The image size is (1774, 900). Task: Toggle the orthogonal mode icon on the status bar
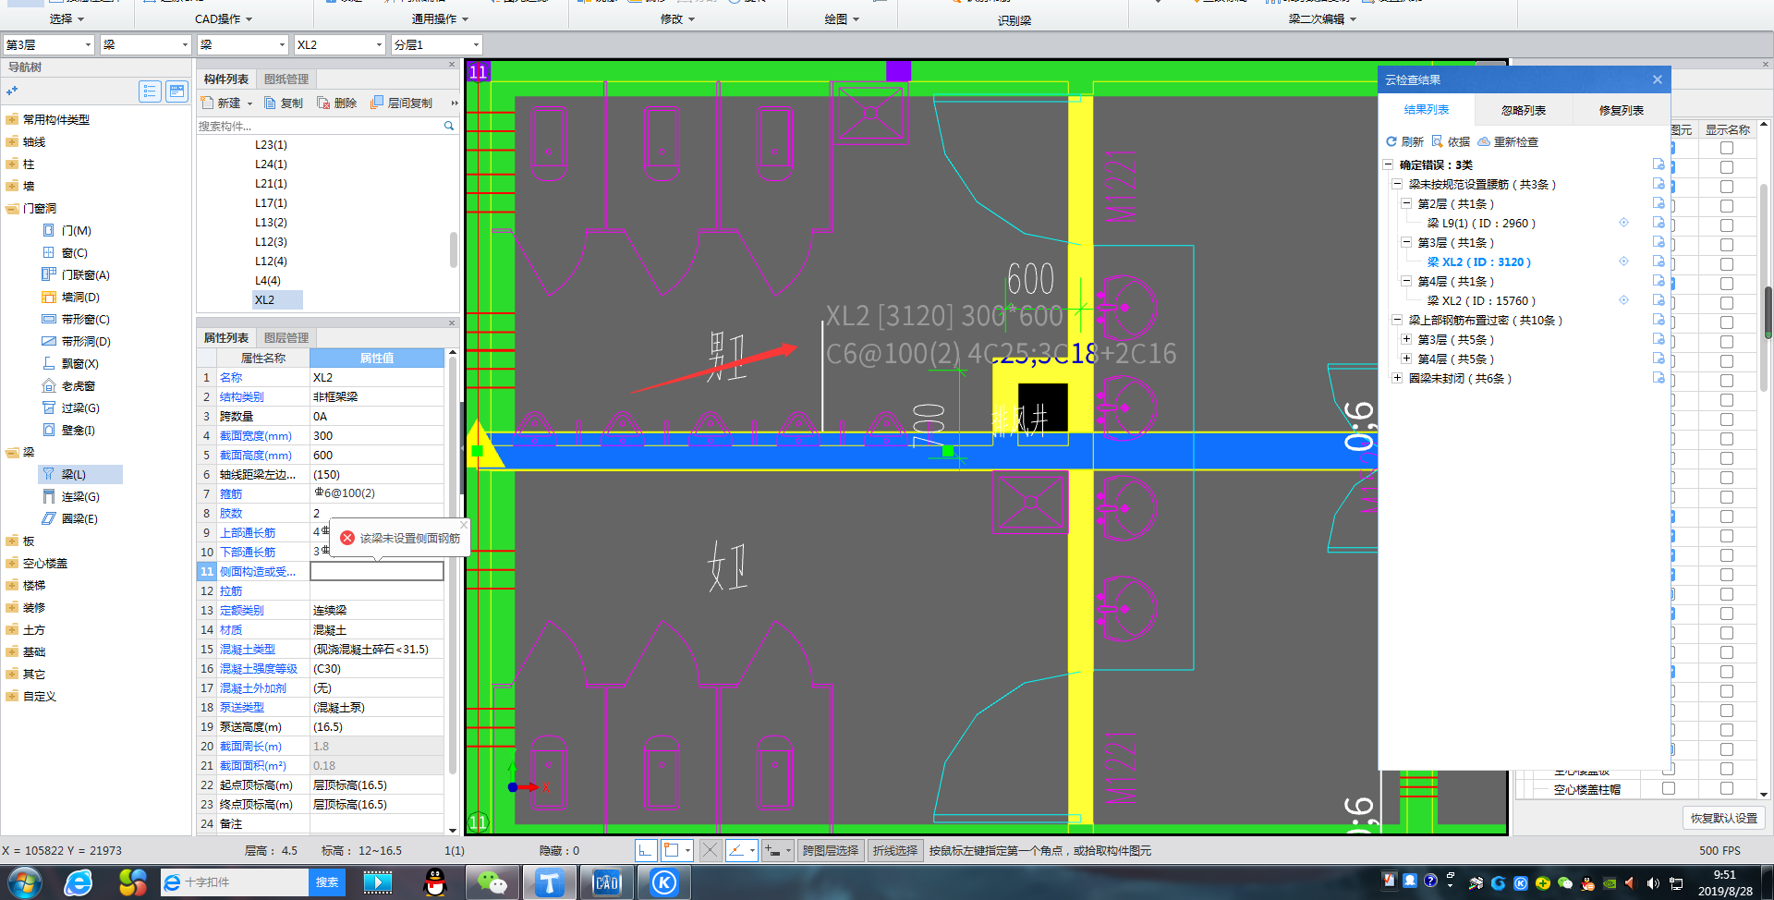click(646, 850)
